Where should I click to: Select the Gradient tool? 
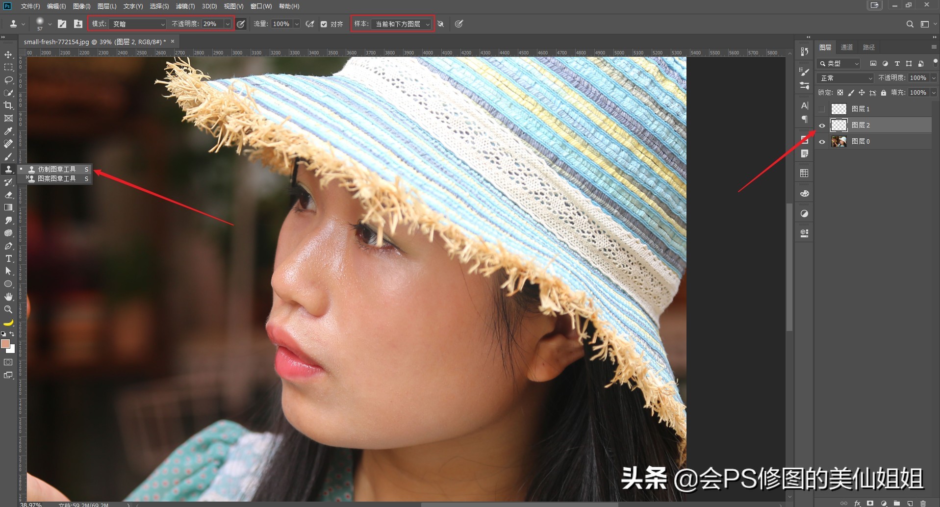tap(8, 207)
